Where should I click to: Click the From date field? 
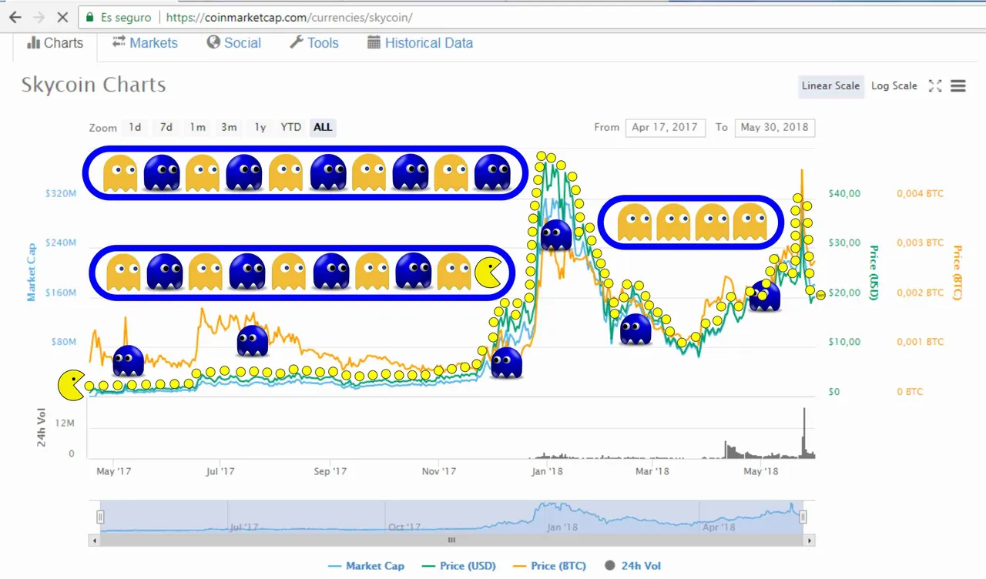coord(665,127)
